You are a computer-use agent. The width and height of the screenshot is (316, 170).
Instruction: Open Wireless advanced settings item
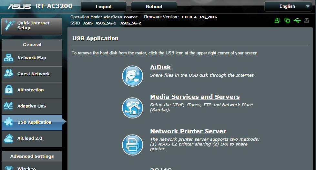pos(32,166)
